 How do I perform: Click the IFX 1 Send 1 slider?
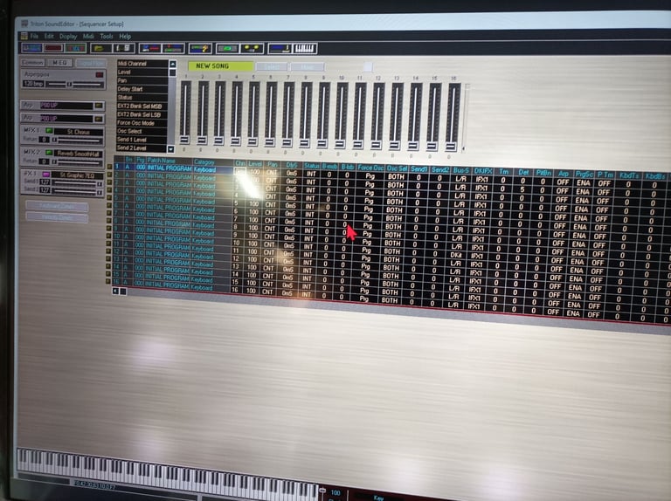click(x=77, y=182)
